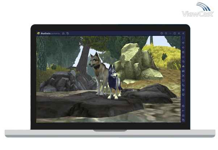Collapse the side toolbar with double chevron

click(x=183, y=33)
